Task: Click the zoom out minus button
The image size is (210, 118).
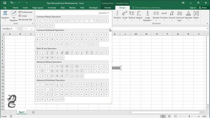Action: tap(180, 116)
